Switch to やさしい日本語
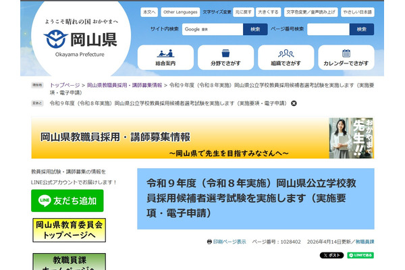The image size is (405, 270). click(x=358, y=12)
